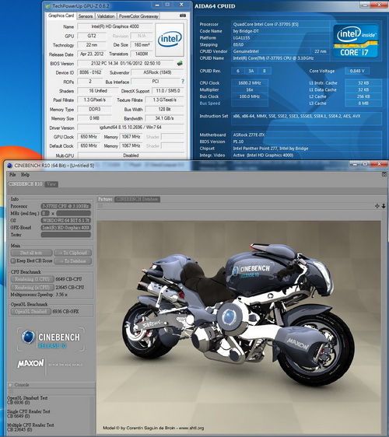Click the Bandwidth value 34.1 GB/s
The height and width of the screenshot is (437, 389).
164,118
